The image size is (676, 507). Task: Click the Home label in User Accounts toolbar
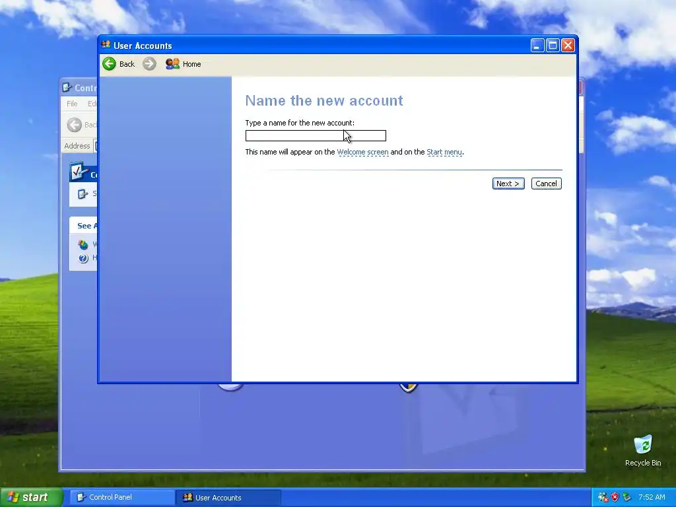click(x=192, y=64)
